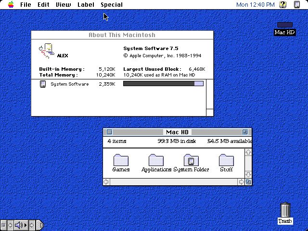Image resolution: width=308 pixels, height=231 pixels.
Task: Open the Control Strip sound volume module
Action: (x=21, y=225)
